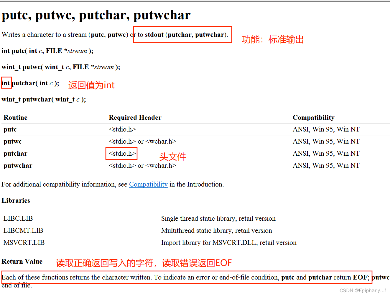Click the LIBC.LIB library entry
The height and width of the screenshot is (296, 390).
pyautogui.click(x=18, y=219)
